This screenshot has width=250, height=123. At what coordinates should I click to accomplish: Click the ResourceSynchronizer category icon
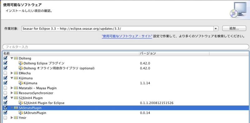(16, 93)
